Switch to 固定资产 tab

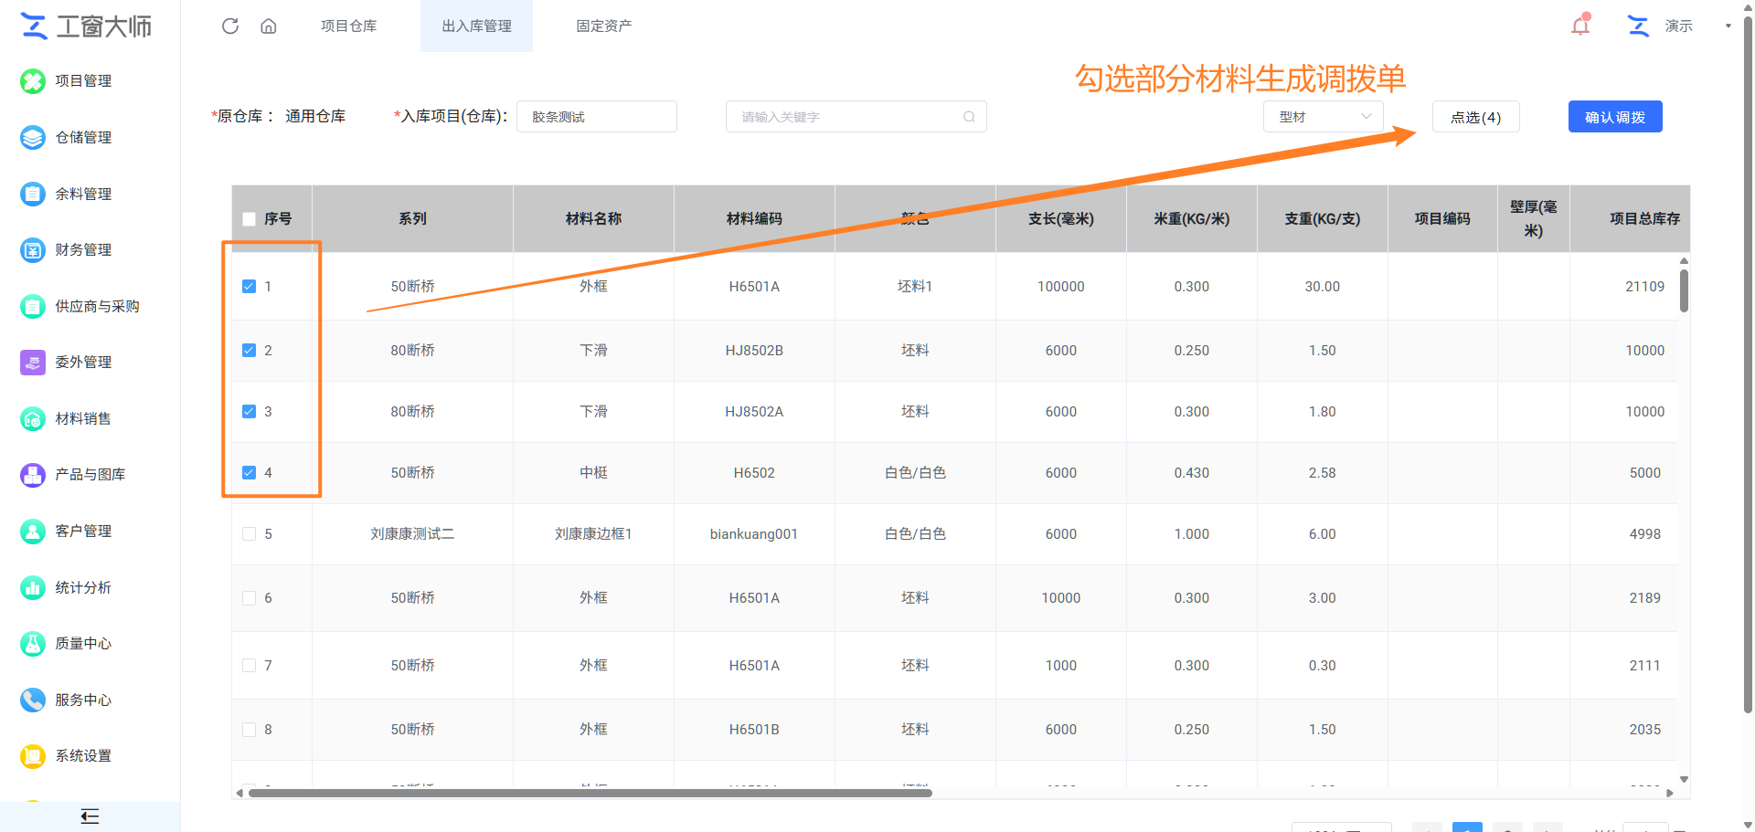point(603,26)
